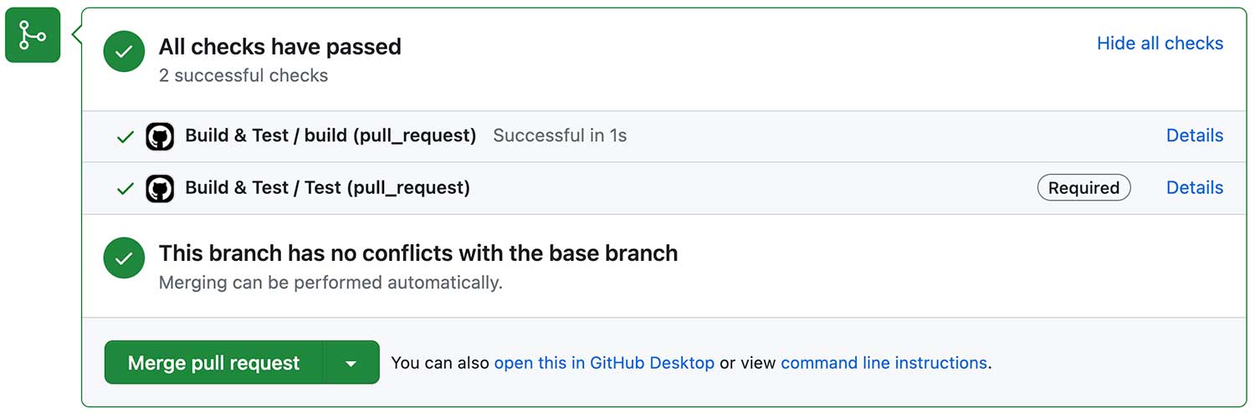
Task: Open Details for the build check
Action: [x=1195, y=135]
